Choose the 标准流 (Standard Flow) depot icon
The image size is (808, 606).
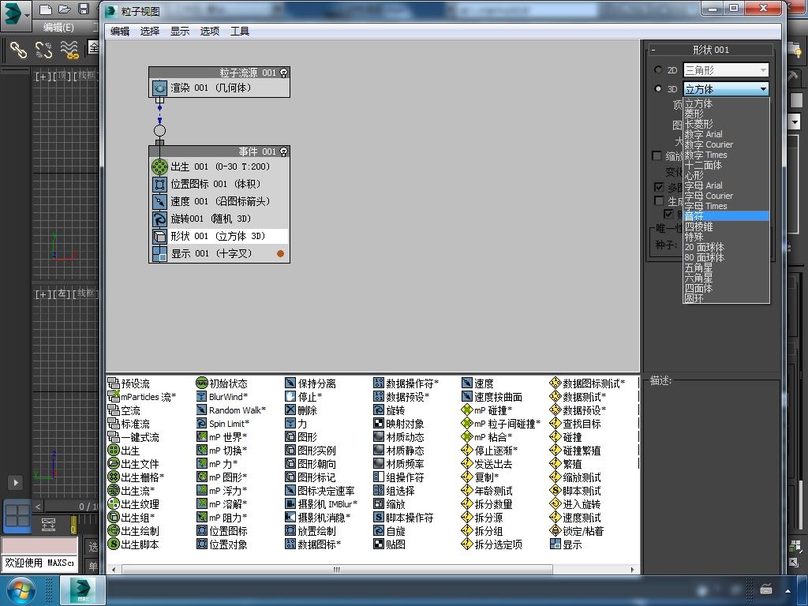tap(114, 423)
